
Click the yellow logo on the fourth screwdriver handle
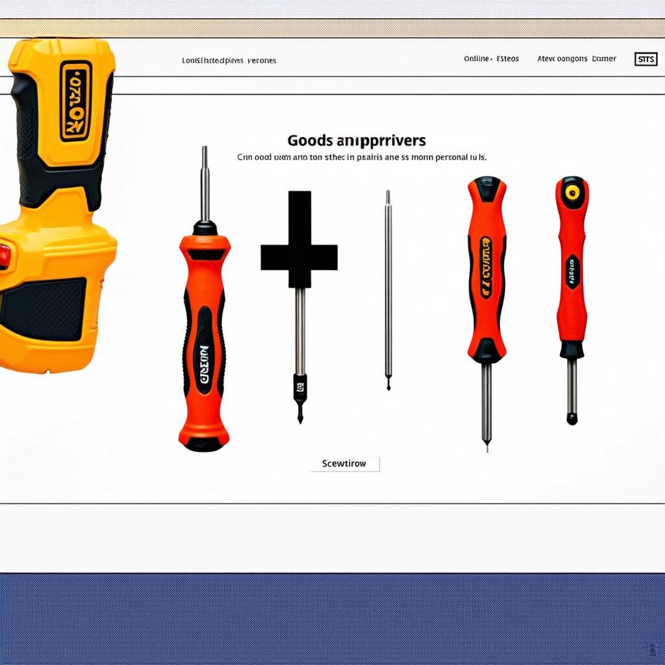point(486,267)
